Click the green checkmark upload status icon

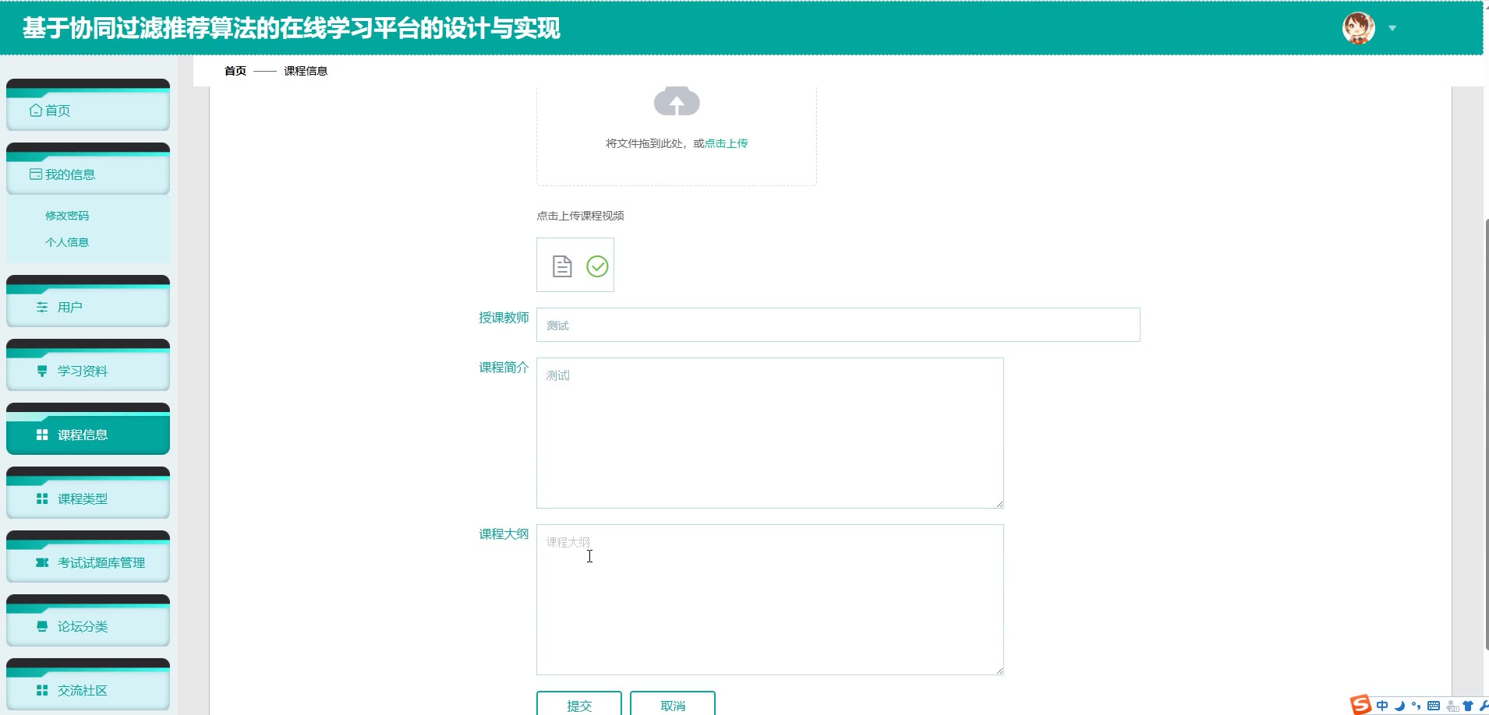click(x=597, y=266)
